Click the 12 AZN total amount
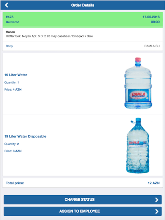Screen dimensions: 165x220 154,183
